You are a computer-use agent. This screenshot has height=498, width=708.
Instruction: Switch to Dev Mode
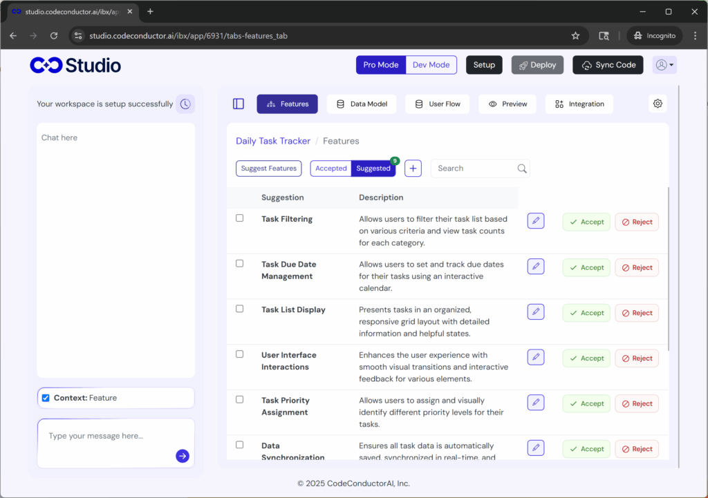click(431, 65)
